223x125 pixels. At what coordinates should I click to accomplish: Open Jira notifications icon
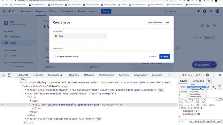198,11
